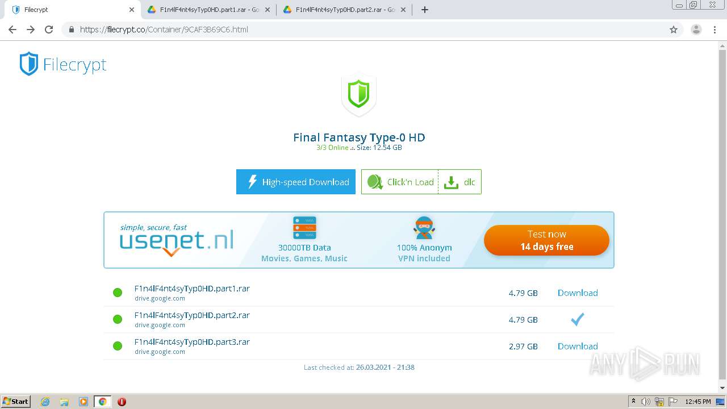Click Download link for part1.rar
This screenshot has width=727, height=409.
tap(578, 293)
